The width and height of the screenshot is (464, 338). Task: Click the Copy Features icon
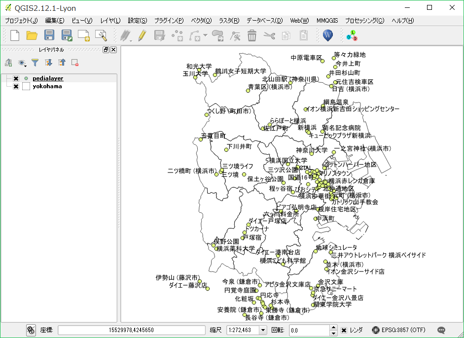(x=286, y=35)
